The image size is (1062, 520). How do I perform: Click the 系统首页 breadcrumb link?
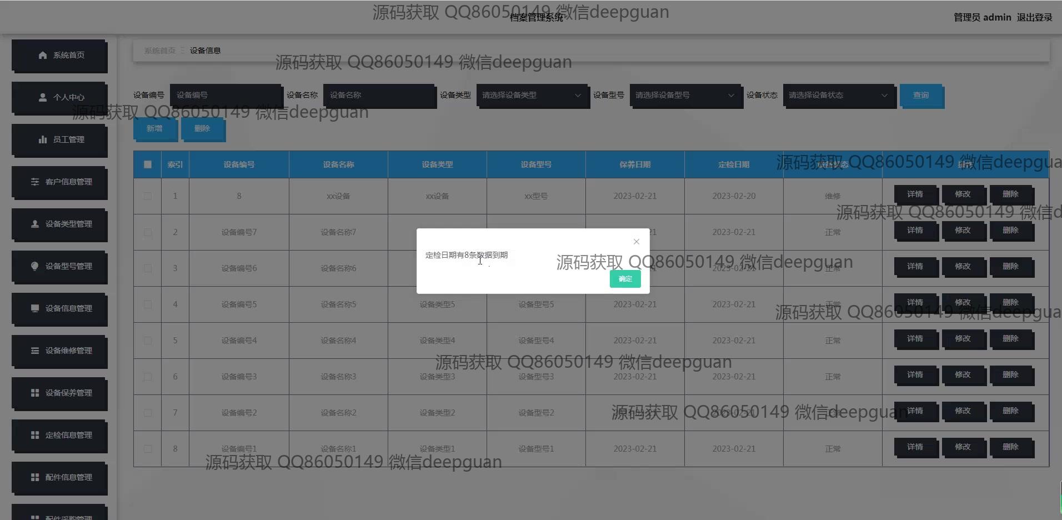pyautogui.click(x=159, y=51)
